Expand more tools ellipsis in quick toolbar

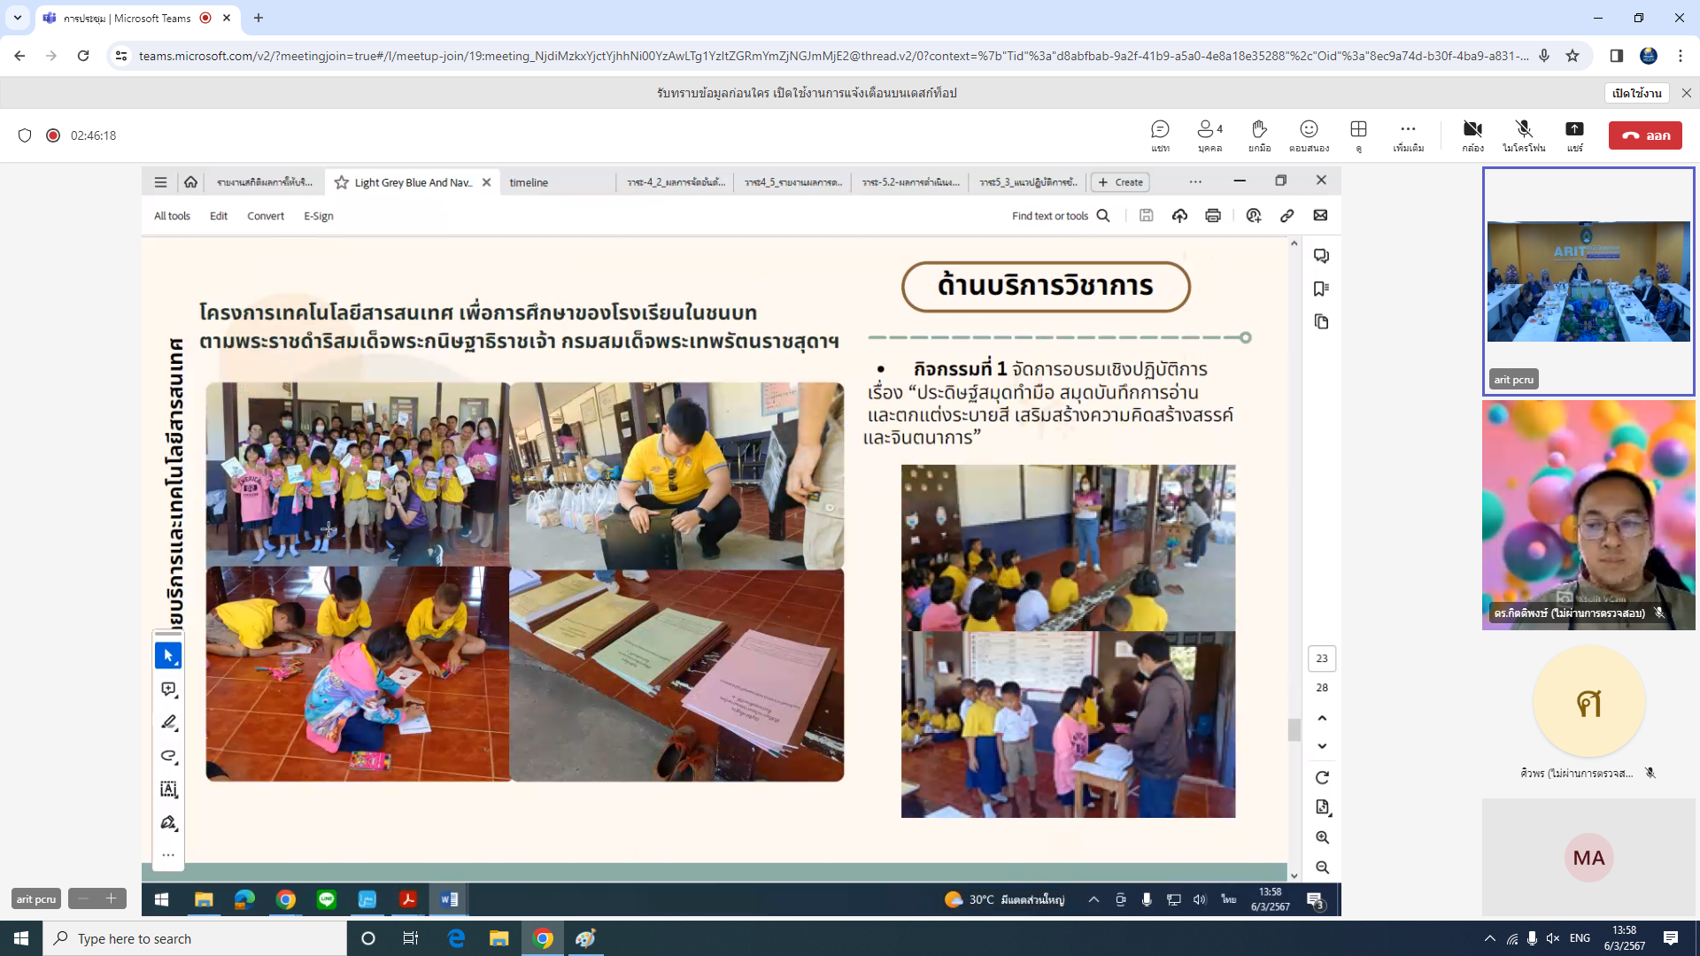pyautogui.click(x=168, y=855)
